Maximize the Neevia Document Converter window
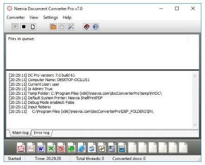 tap(177, 9)
